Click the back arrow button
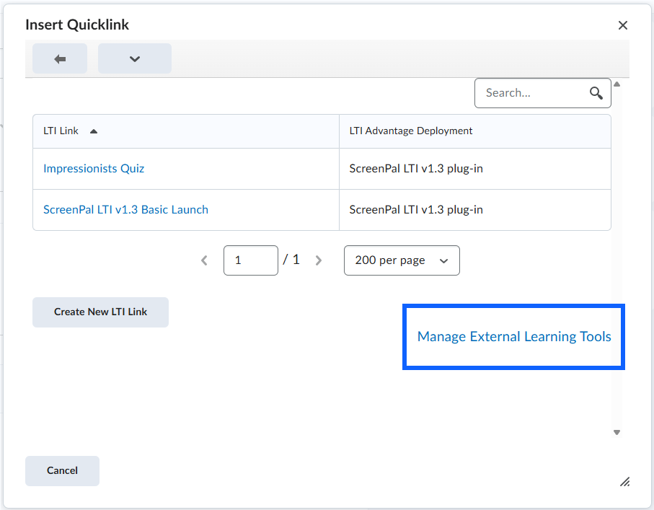 coord(60,58)
